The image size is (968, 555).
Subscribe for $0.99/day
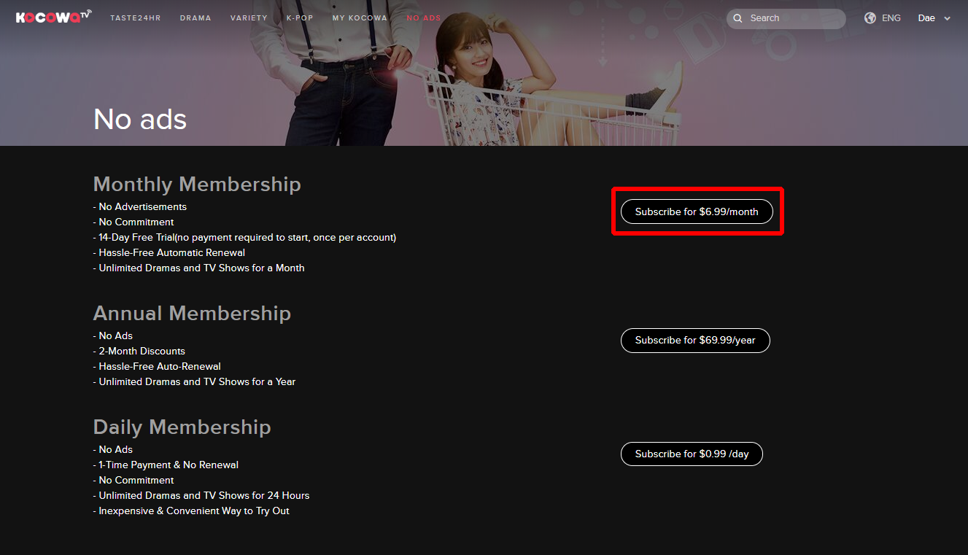click(692, 454)
